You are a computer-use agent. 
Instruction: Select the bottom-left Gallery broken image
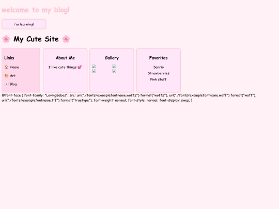[x=94, y=71]
